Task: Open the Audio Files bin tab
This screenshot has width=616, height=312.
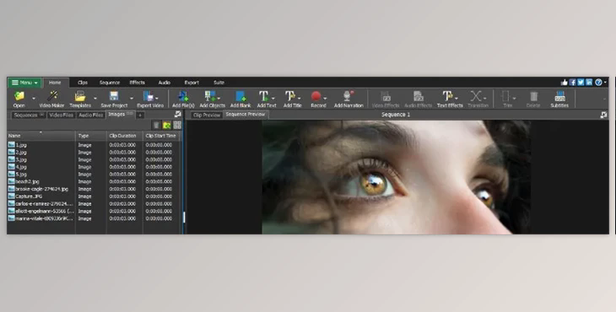Action: 91,115
